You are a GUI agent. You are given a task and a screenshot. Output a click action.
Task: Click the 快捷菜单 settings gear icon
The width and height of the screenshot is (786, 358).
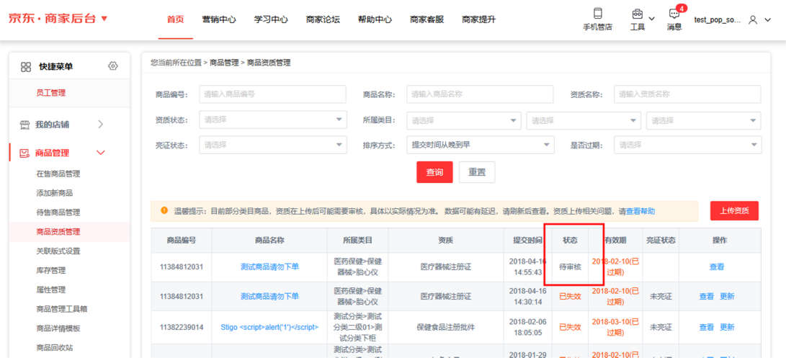[x=112, y=66]
